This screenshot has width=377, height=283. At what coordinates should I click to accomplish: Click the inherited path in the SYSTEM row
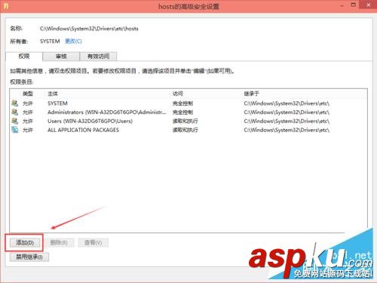pyautogui.click(x=287, y=103)
